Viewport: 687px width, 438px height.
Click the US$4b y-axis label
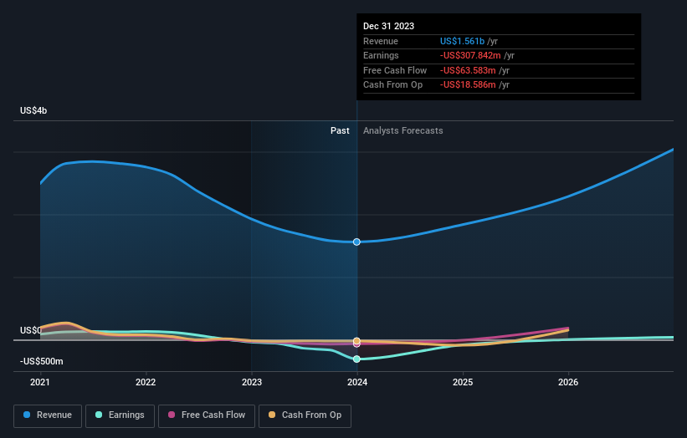click(33, 110)
